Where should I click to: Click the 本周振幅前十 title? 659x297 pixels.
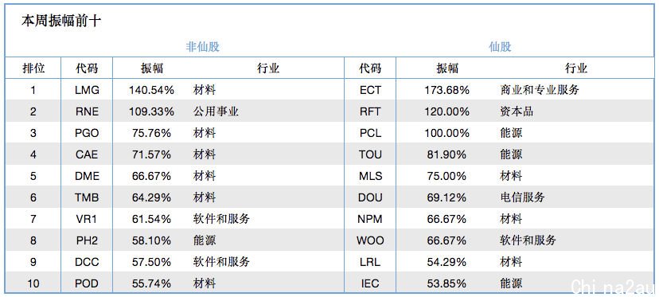click(61, 21)
